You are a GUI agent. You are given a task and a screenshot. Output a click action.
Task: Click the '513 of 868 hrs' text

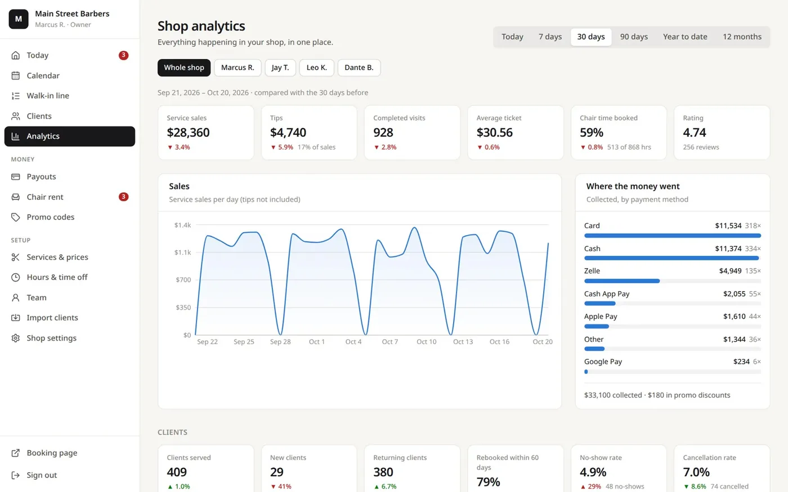(629, 147)
